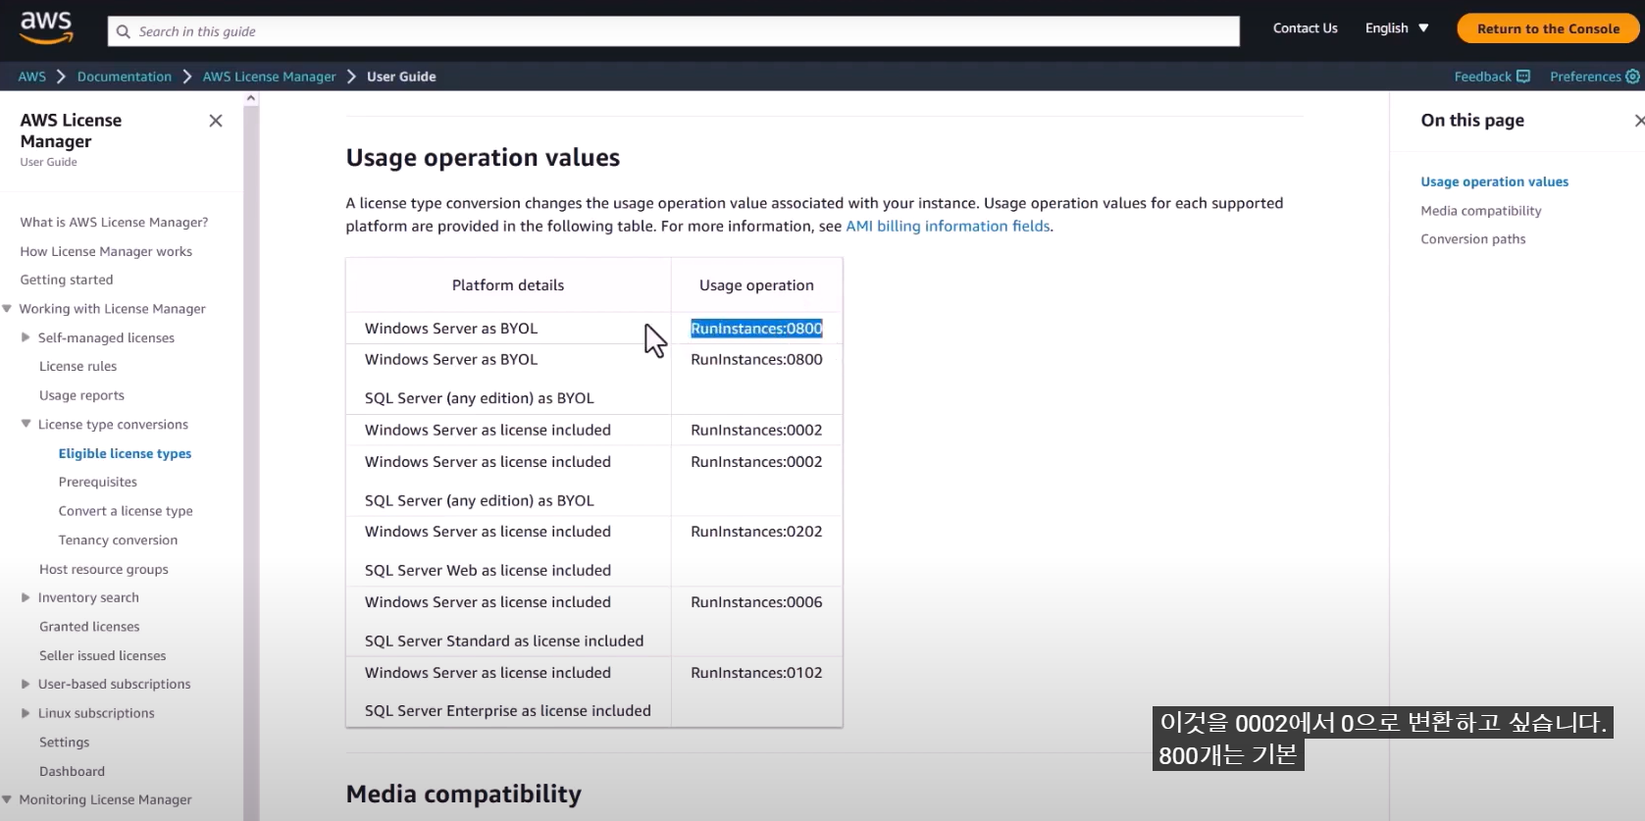Open the English language dropdown
Viewport: 1645px width, 821px height.
point(1397,28)
